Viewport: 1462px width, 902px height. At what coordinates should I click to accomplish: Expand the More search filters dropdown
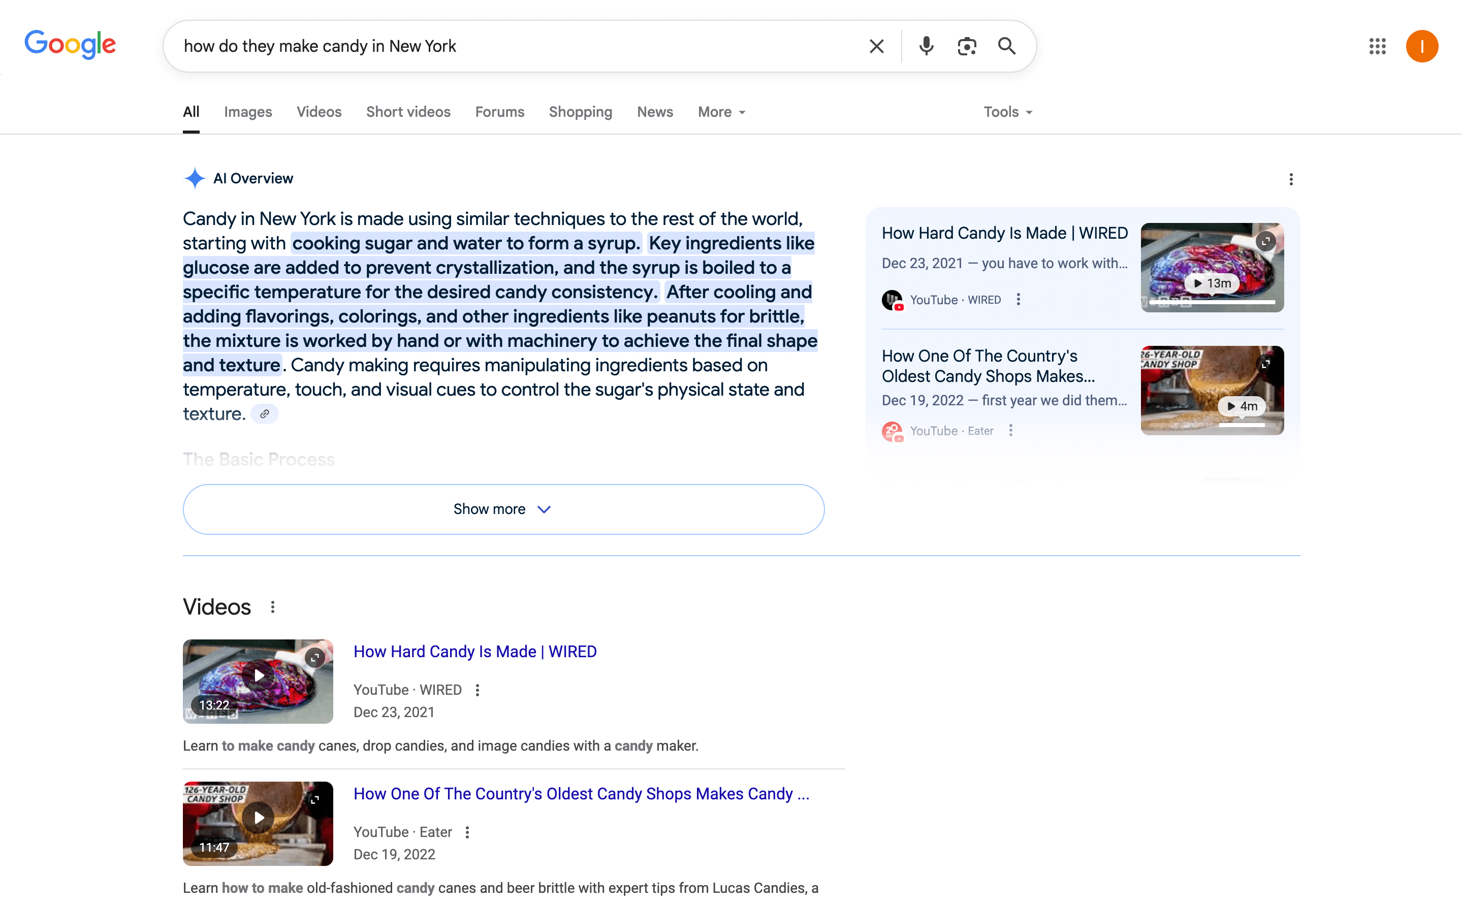[x=721, y=112]
